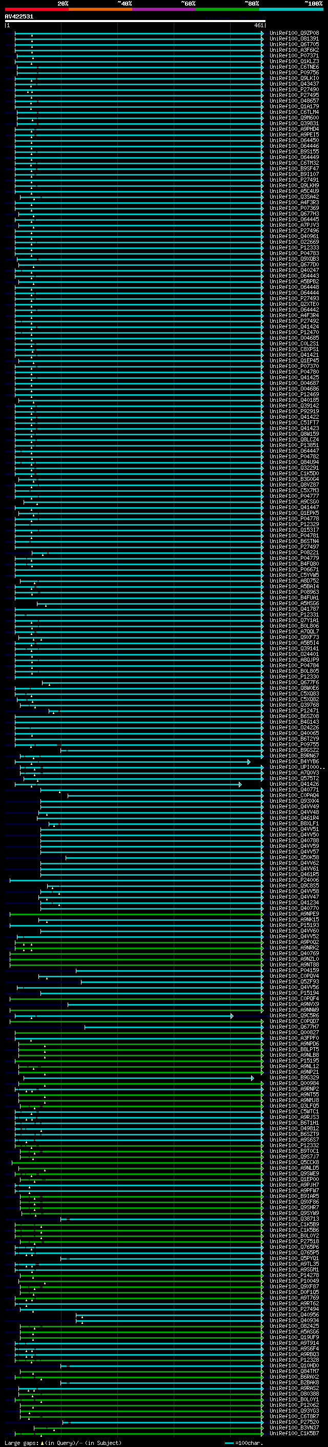The image size is (328, 1447).
Task: Select UniRef100_P27518 label
Action: coord(294,1241)
